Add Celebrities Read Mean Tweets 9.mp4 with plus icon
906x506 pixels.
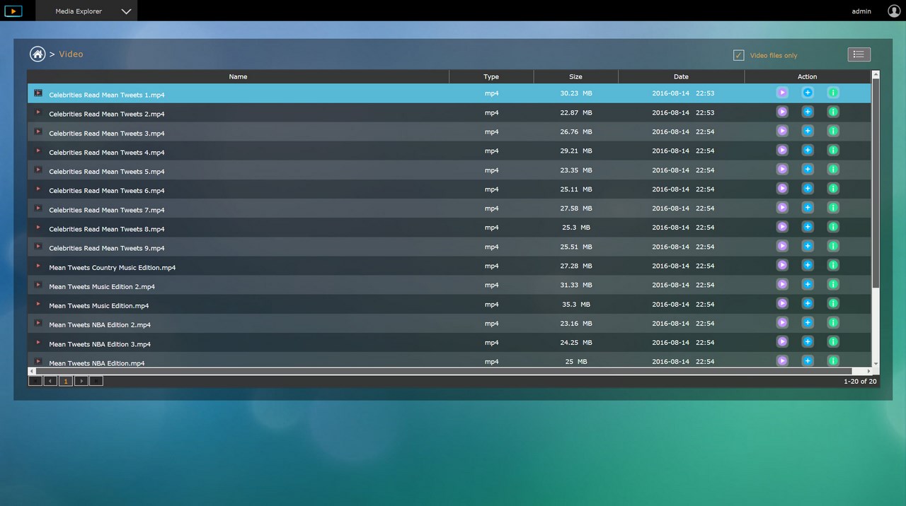pyautogui.click(x=808, y=246)
